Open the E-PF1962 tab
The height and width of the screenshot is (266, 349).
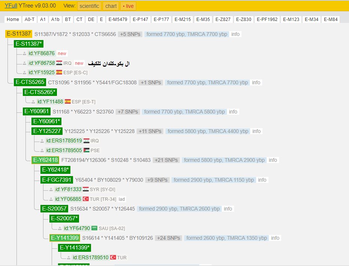[x=267, y=19]
